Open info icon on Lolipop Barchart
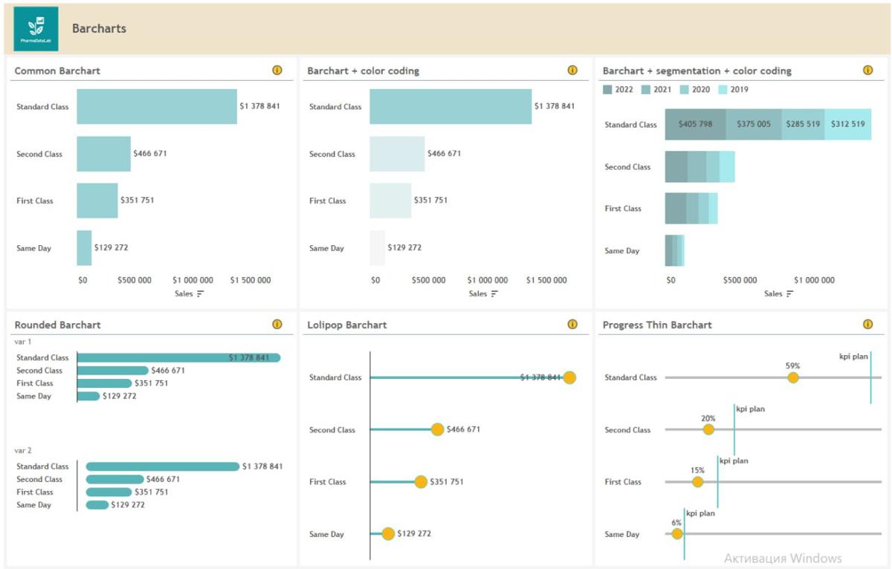The height and width of the screenshot is (569, 892). tap(572, 325)
